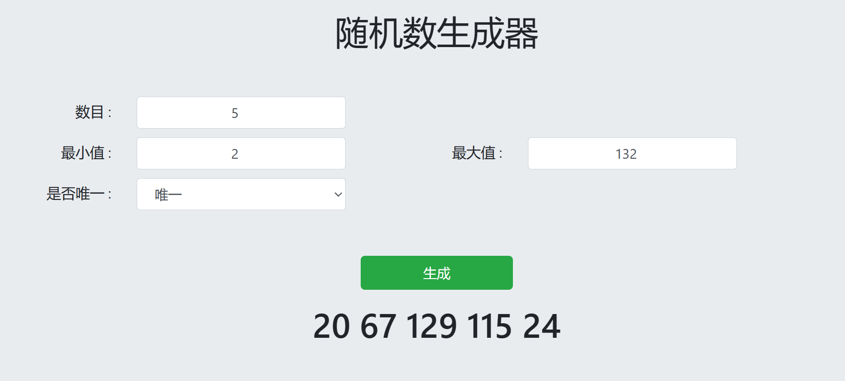845x381 pixels.
Task: Click the generated number 67
Action: (378, 326)
